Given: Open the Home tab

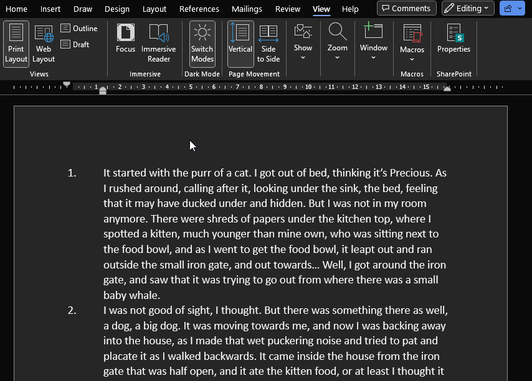Looking at the screenshot, I should [x=16, y=9].
